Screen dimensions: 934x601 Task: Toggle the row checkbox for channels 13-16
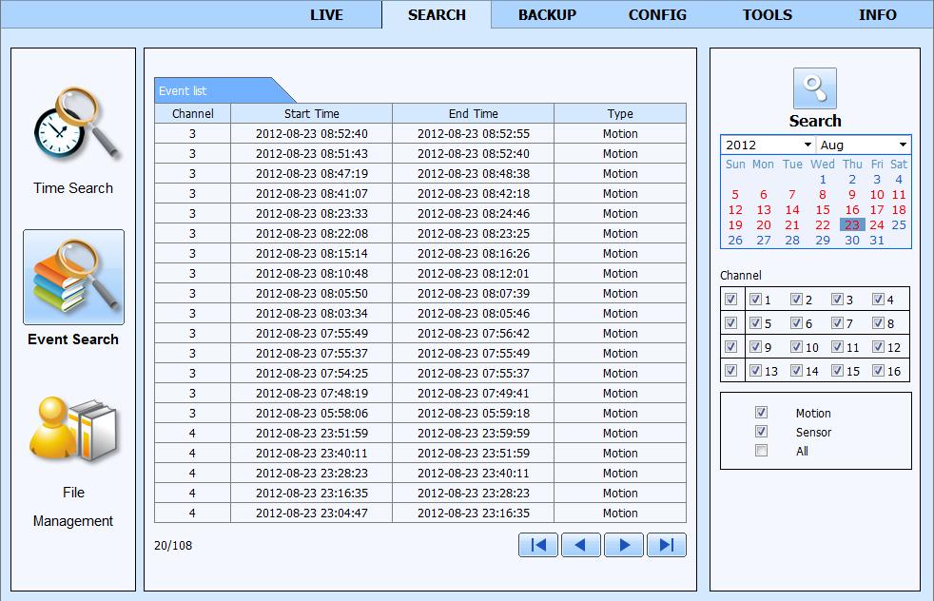tap(730, 371)
